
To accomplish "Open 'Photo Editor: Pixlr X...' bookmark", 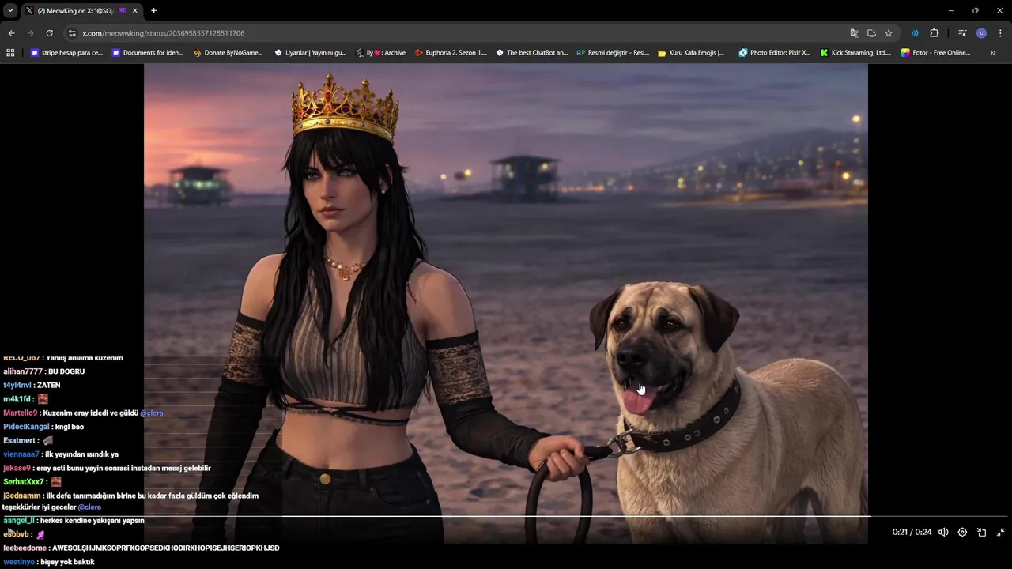I will click(775, 53).
